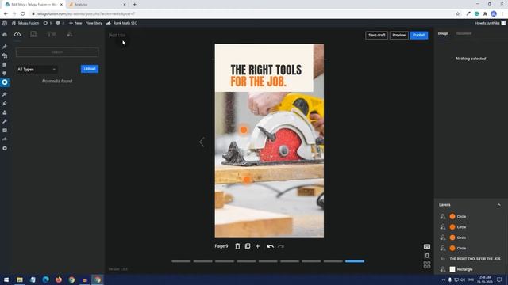Open the Windows notification center
The height and width of the screenshot is (285, 508).
499,279
